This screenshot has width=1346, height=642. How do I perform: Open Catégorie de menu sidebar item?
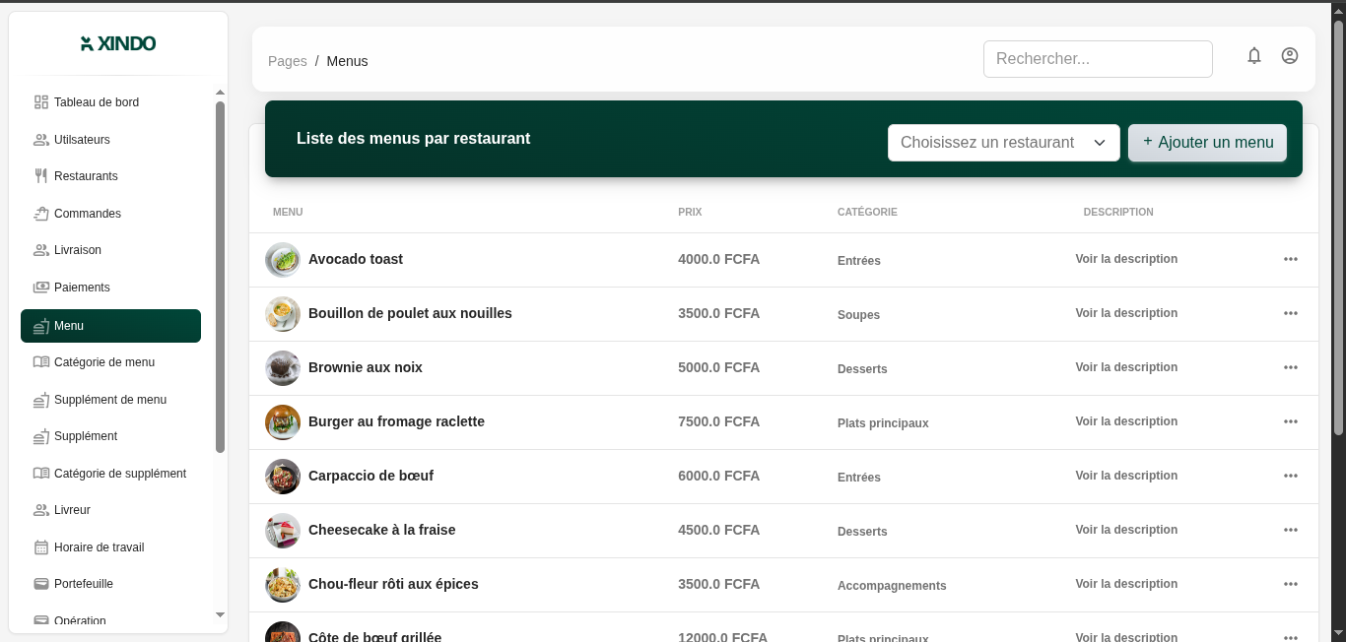[104, 362]
